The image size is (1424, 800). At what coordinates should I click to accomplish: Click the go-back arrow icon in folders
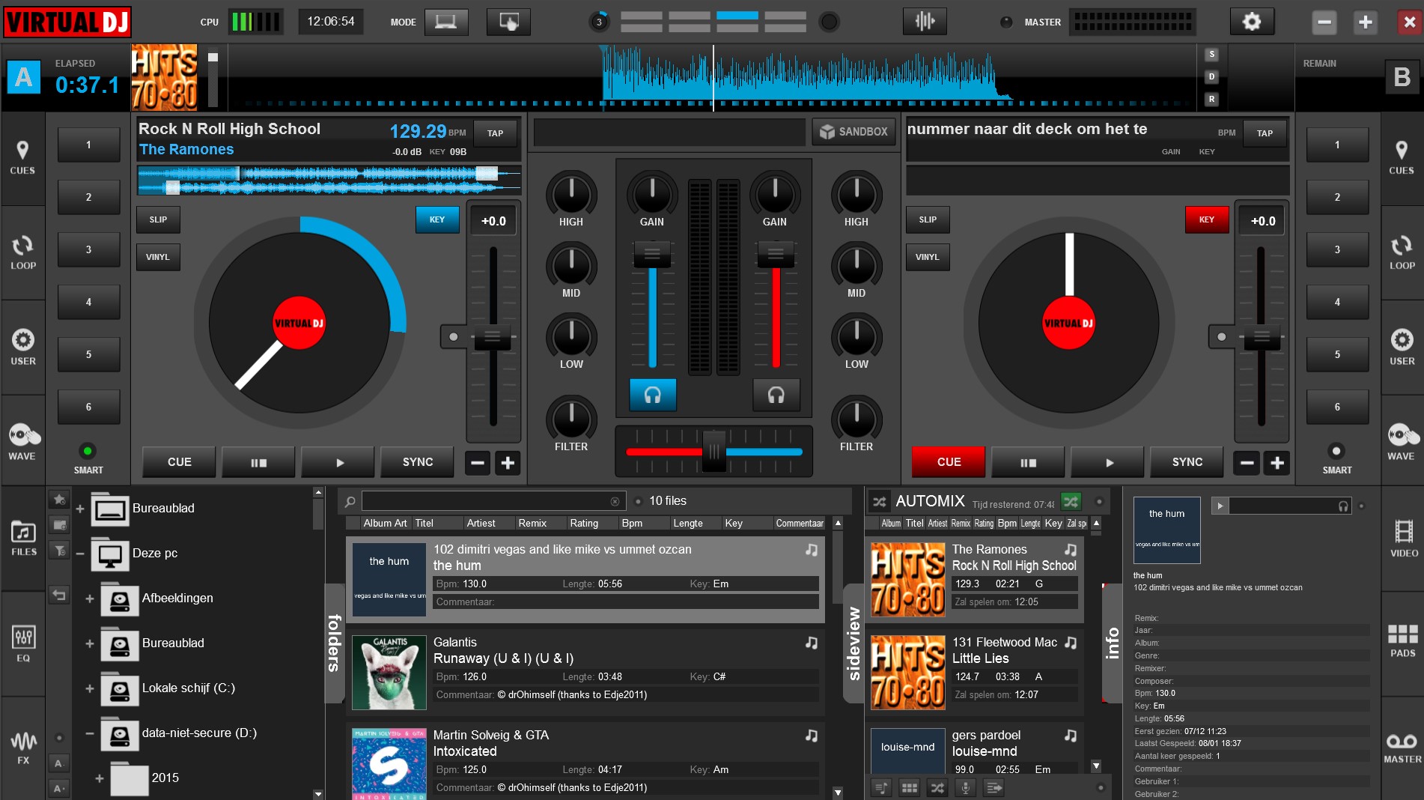tap(59, 596)
